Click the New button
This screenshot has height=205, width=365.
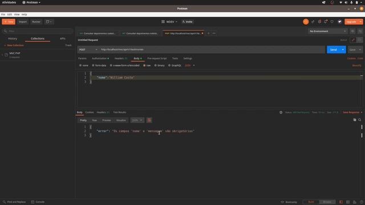(9, 22)
